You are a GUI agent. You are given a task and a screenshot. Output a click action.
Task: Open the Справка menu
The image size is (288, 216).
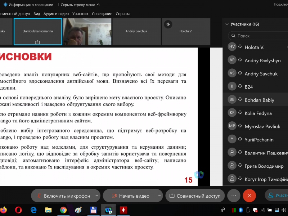click(123, 14)
